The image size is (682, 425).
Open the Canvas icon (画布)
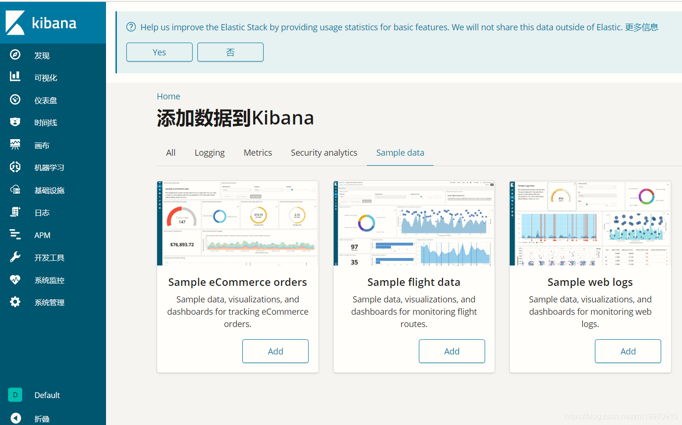[15, 145]
